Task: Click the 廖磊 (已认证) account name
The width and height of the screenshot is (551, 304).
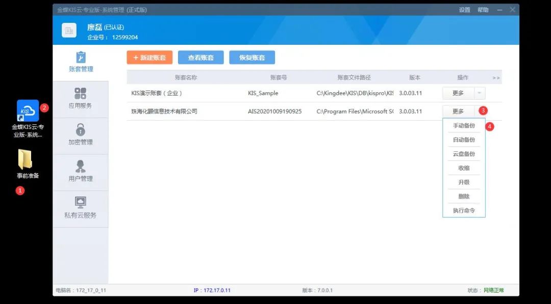Action: (106, 27)
